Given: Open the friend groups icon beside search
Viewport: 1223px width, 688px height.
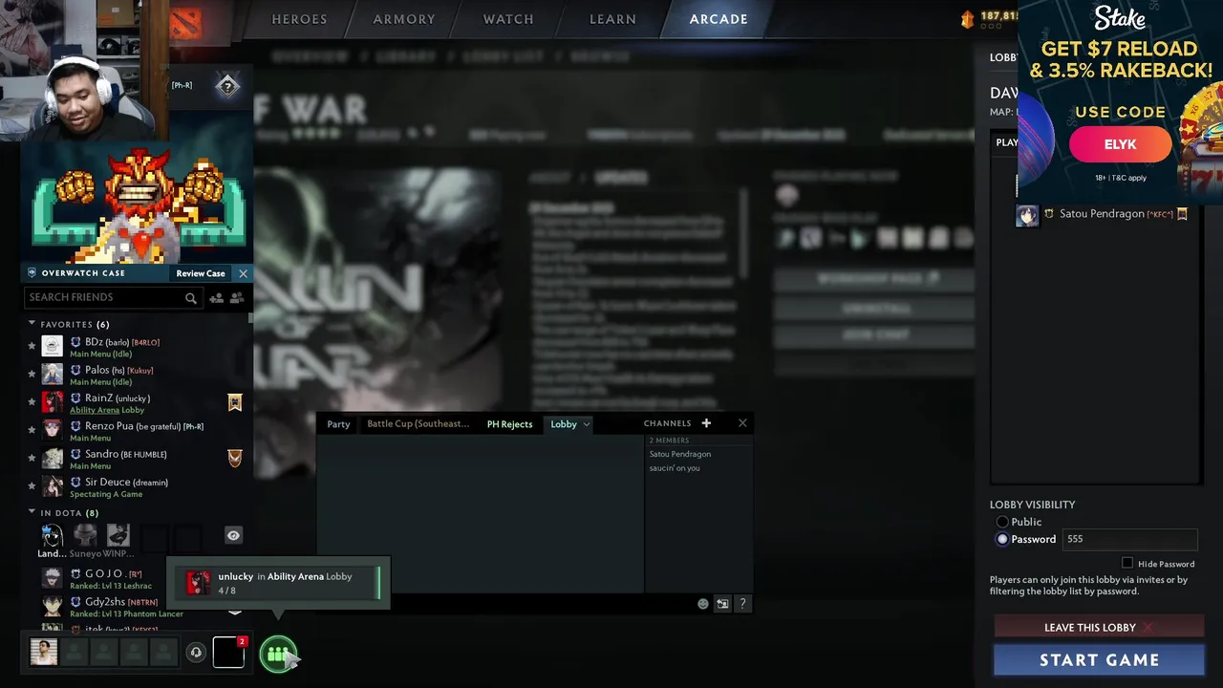Looking at the screenshot, I should (236, 298).
